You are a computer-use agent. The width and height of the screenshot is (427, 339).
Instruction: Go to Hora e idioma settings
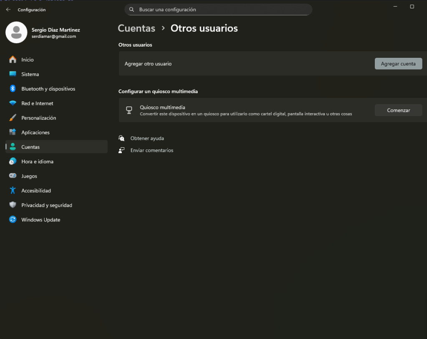[37, 161]
